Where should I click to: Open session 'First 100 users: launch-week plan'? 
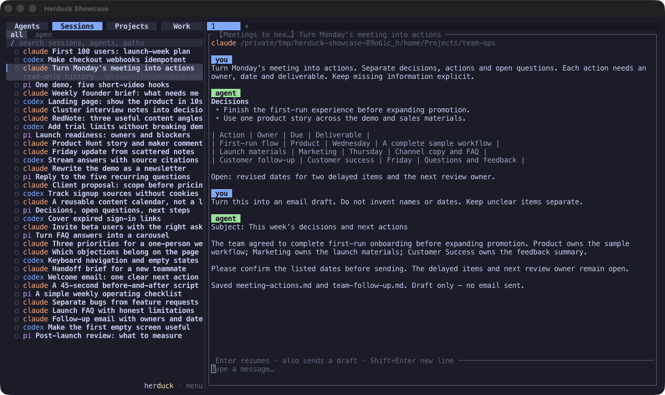pos(105,51)
